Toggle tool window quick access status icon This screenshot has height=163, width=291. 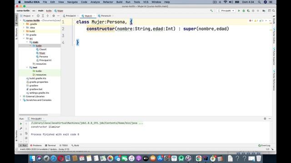click(x=17, y=149)
